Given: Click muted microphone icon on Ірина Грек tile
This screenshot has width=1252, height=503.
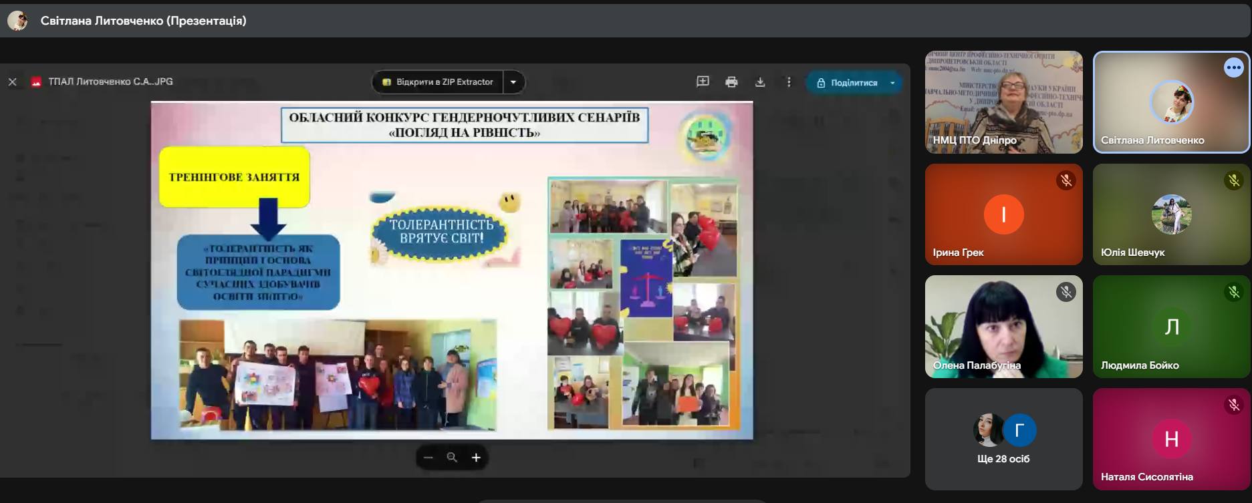Looking at the screenshot, I should (1066, 180).
